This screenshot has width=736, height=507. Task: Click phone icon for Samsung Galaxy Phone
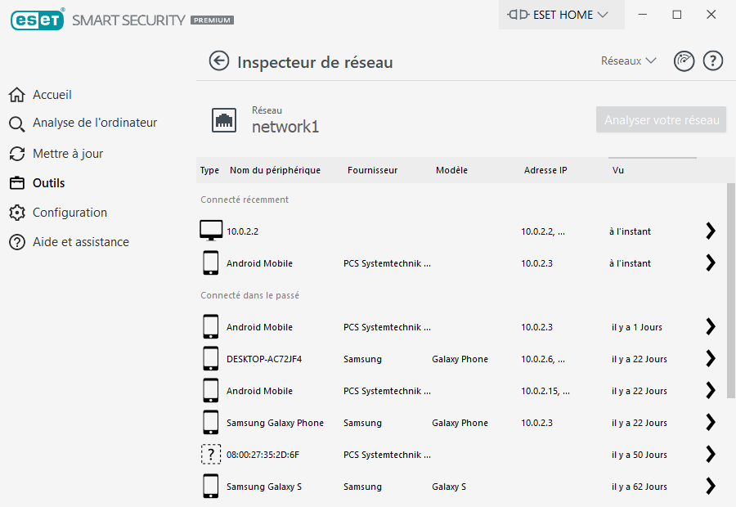211,423
